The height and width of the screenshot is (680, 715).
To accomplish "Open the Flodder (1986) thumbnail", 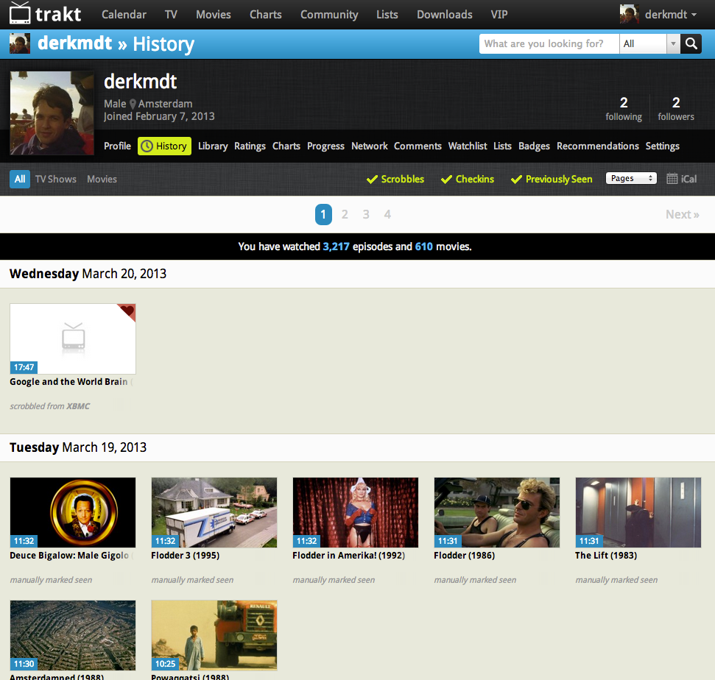I will 497,513.
